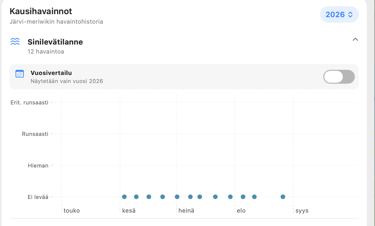Click the syys month label
Viewport: 375px width, 226px height.
pyautogui.click(x=302, y=211)
